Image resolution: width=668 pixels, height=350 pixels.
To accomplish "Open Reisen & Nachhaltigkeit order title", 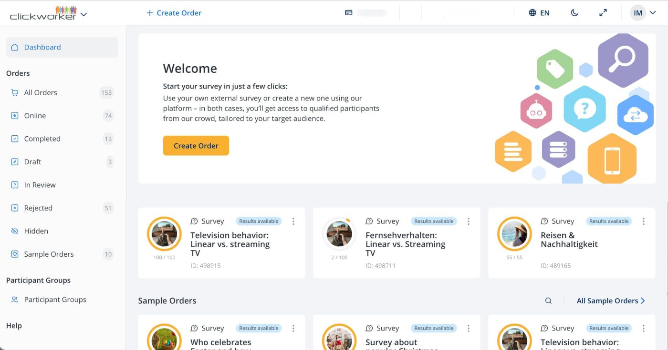I will pyautogui.click(x=569, y=240).
